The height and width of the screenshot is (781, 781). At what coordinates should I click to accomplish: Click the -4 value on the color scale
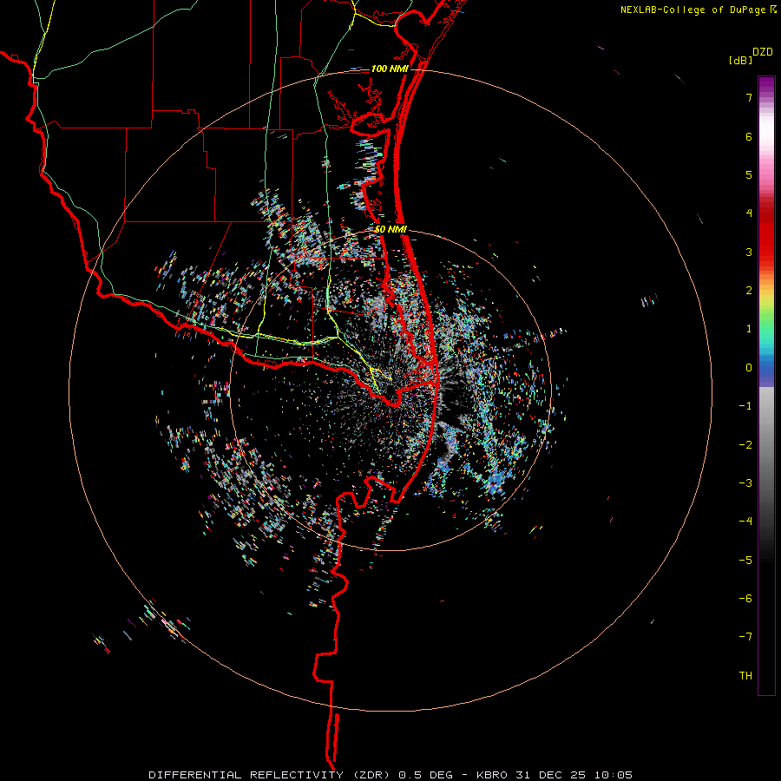click(x=745, y=522)
